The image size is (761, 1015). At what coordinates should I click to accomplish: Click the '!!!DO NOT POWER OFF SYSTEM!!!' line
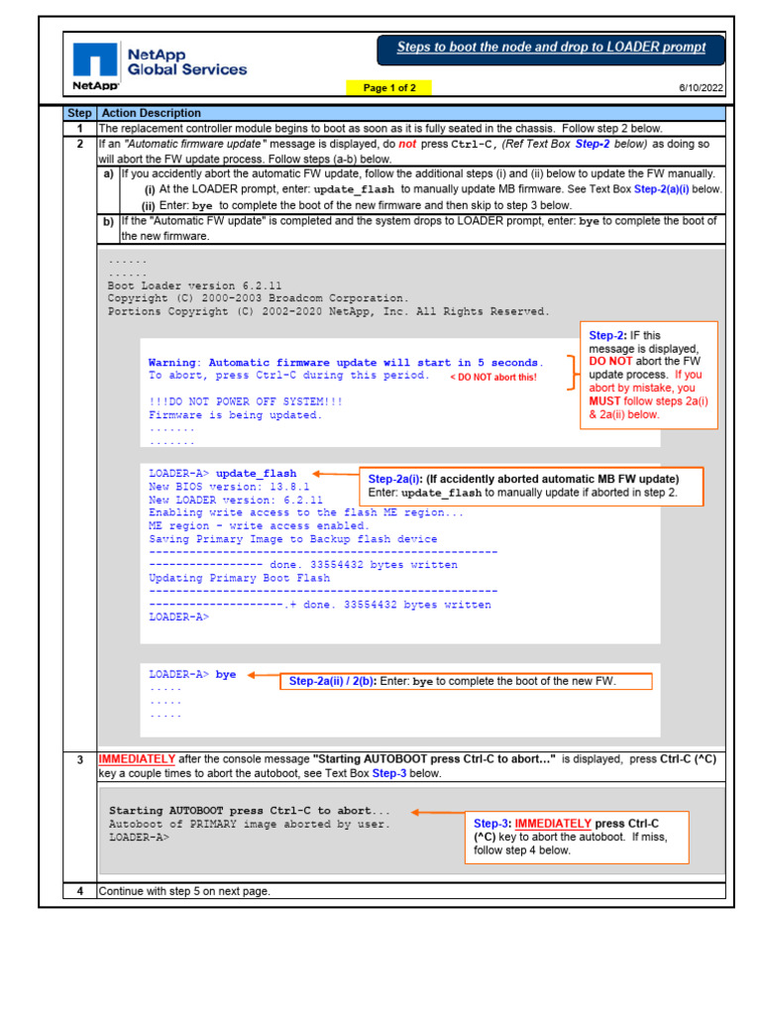click(x=246, y=402)
